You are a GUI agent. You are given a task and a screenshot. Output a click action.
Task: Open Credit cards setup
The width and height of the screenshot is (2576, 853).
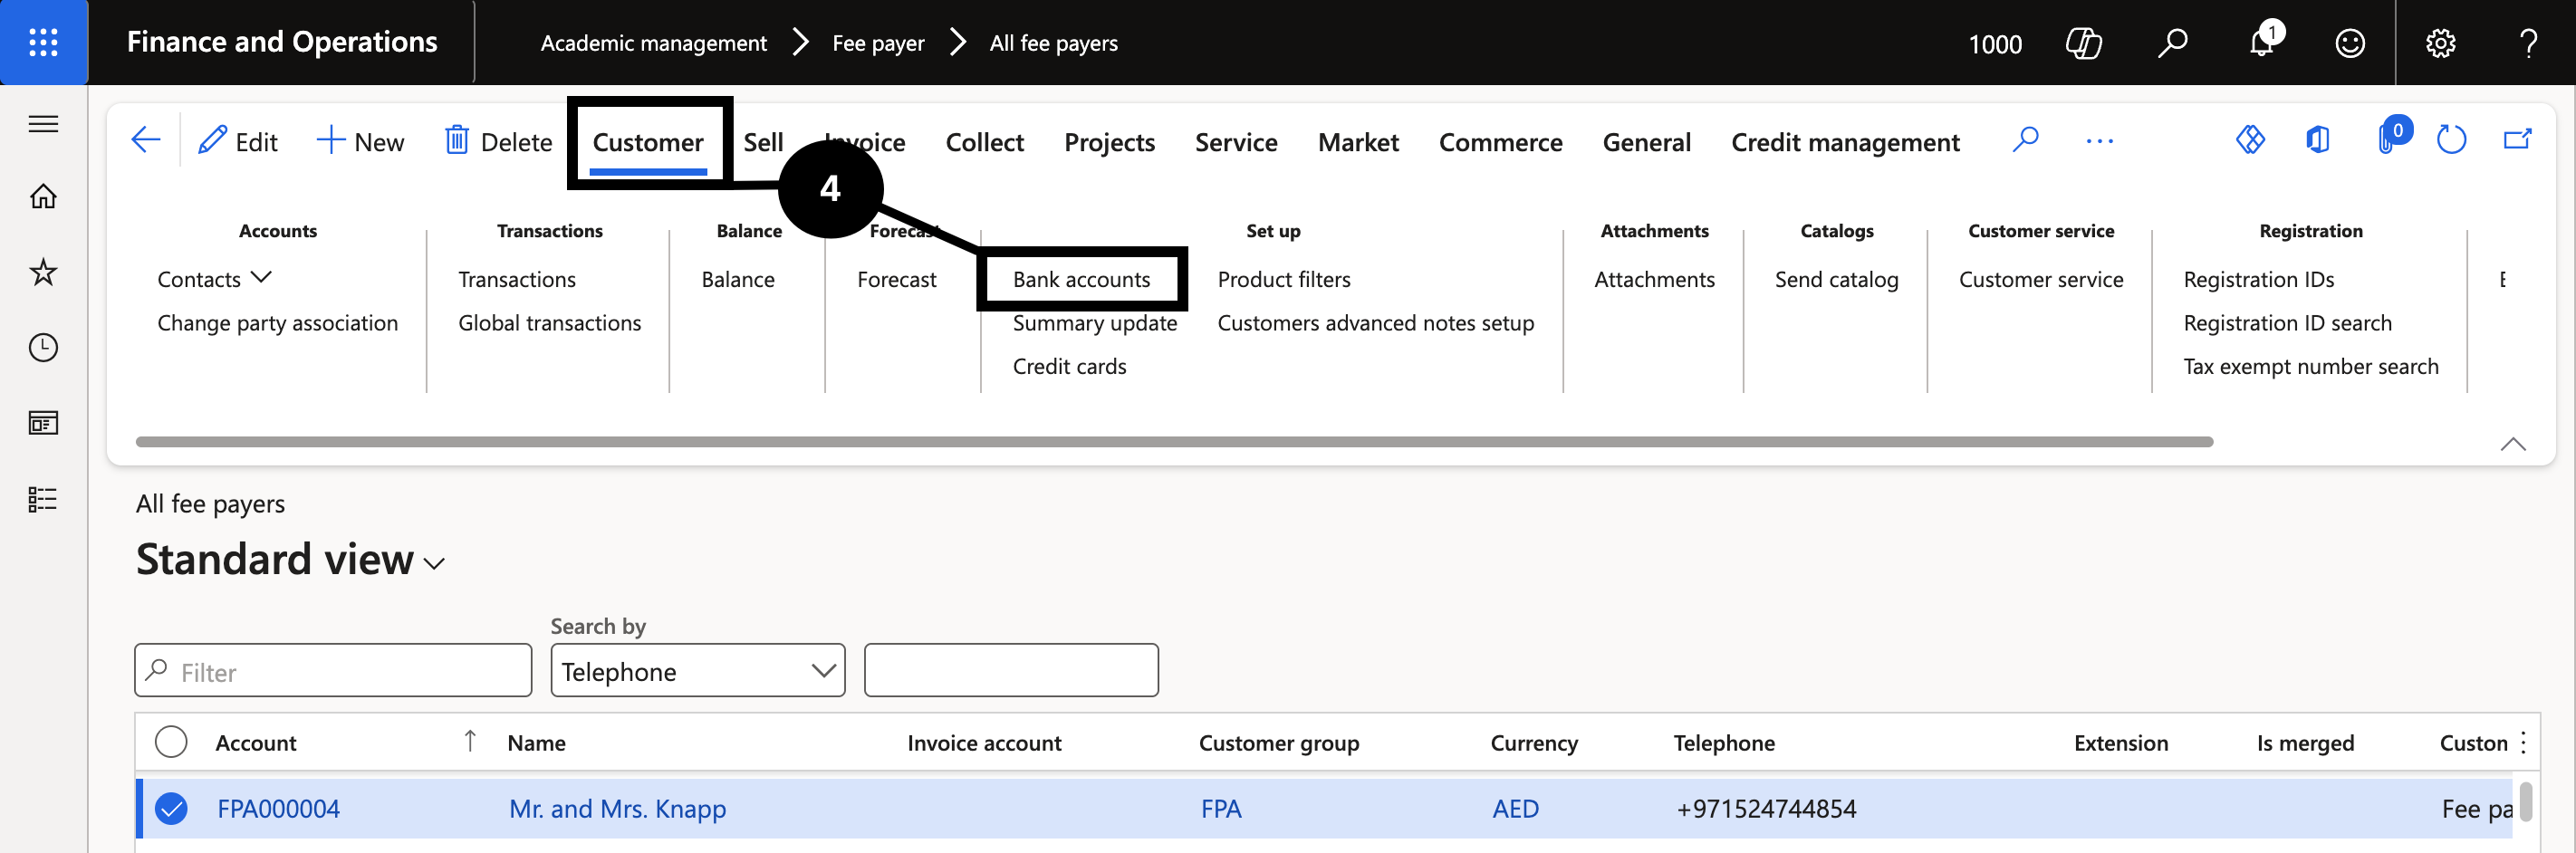[x=1069, y=366]
